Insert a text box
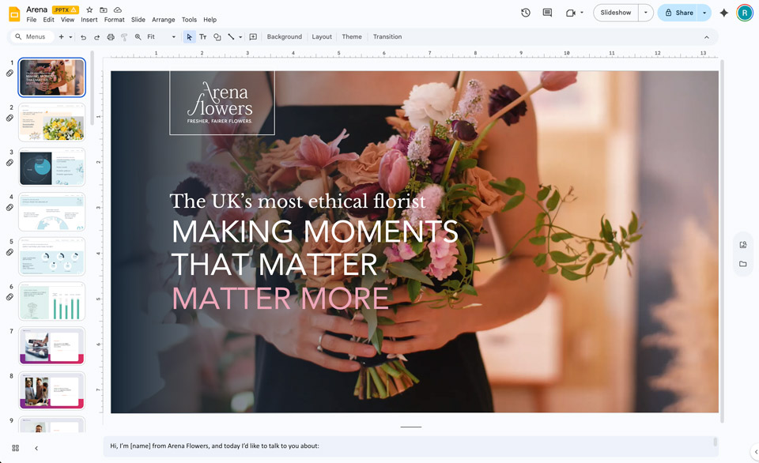The image size is (759, 463). [203, 36]
